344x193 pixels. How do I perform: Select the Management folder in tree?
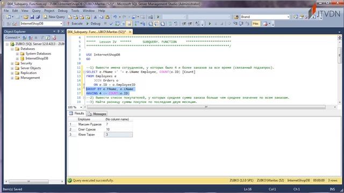pyautogui.click(x=30, y=78)
